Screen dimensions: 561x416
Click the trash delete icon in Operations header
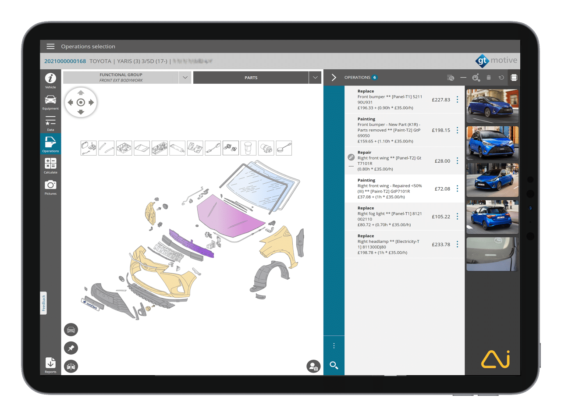489,78
